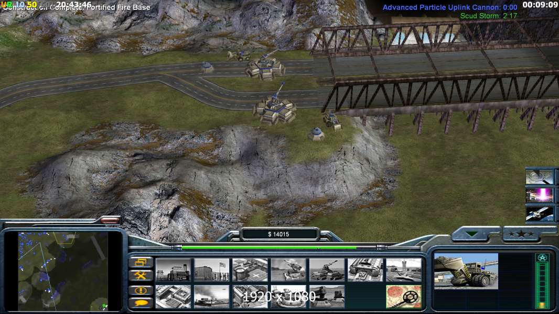Click the radar minimap
Screen dimensions: 559x314
pos(63,271)
